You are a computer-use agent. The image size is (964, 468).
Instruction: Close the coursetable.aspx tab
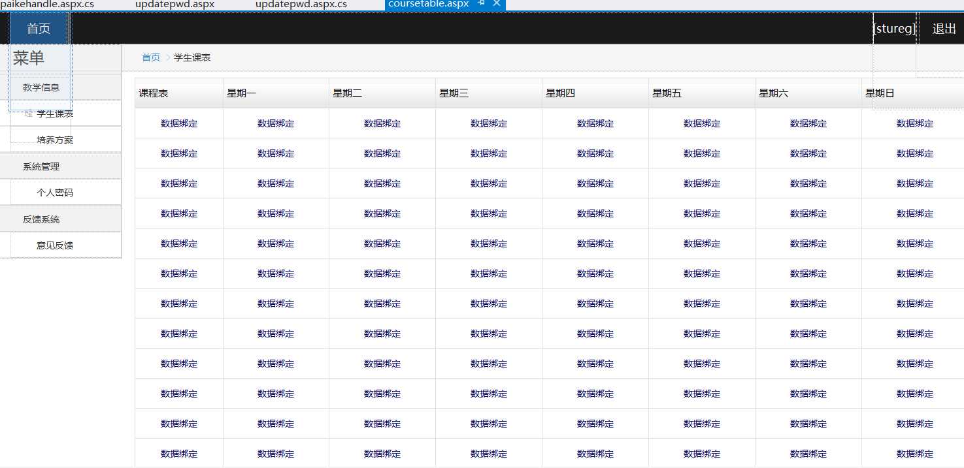tap(497, 3)
